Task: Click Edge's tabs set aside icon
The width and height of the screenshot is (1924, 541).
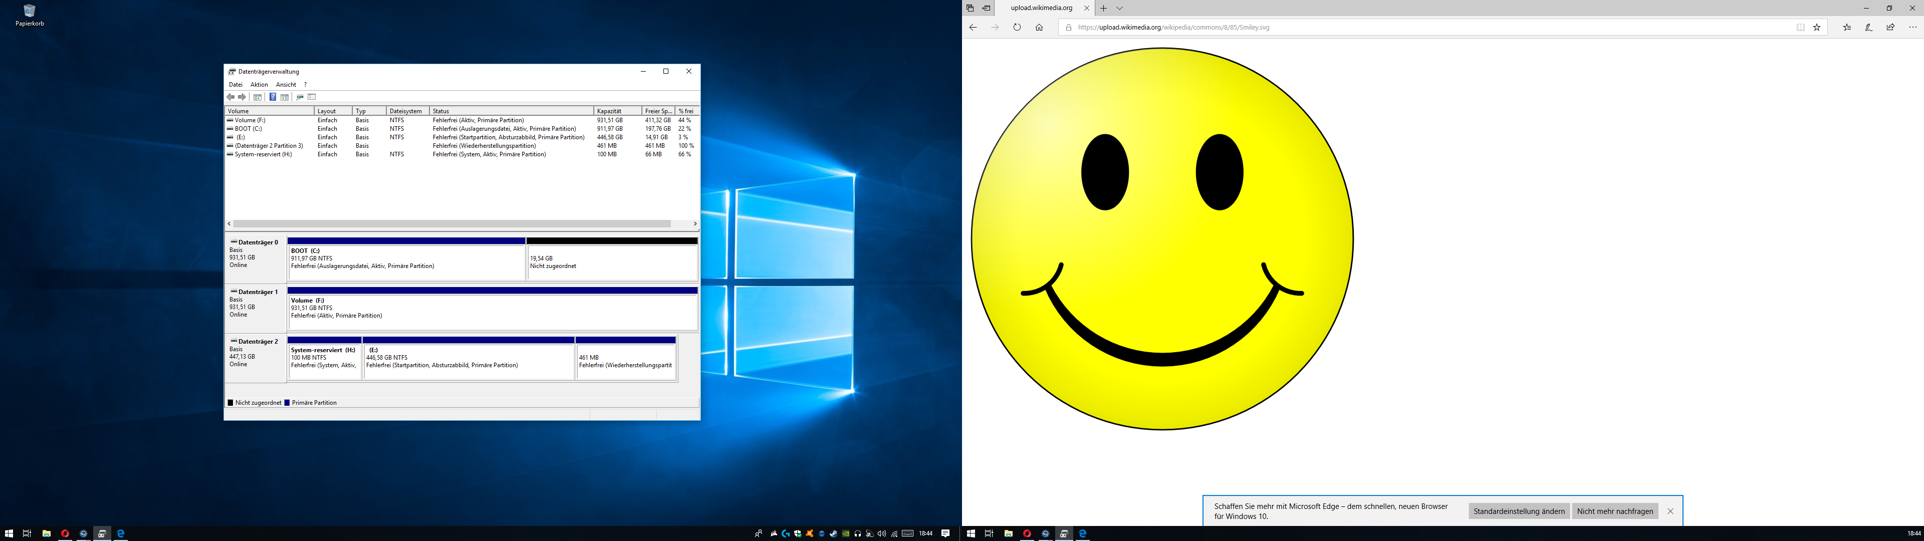Action: [x=970, y=8]
